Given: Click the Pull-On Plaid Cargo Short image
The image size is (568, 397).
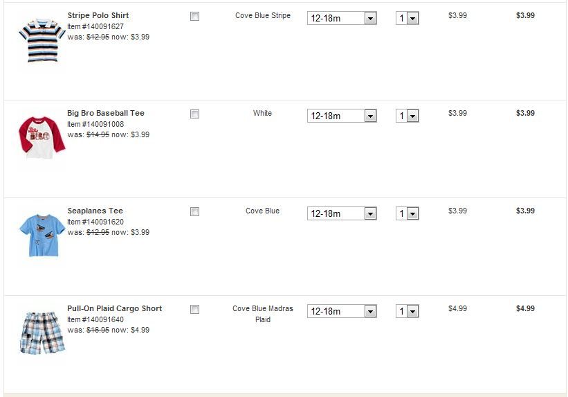Looking at the screenshot, I should [x=42, y=332].
